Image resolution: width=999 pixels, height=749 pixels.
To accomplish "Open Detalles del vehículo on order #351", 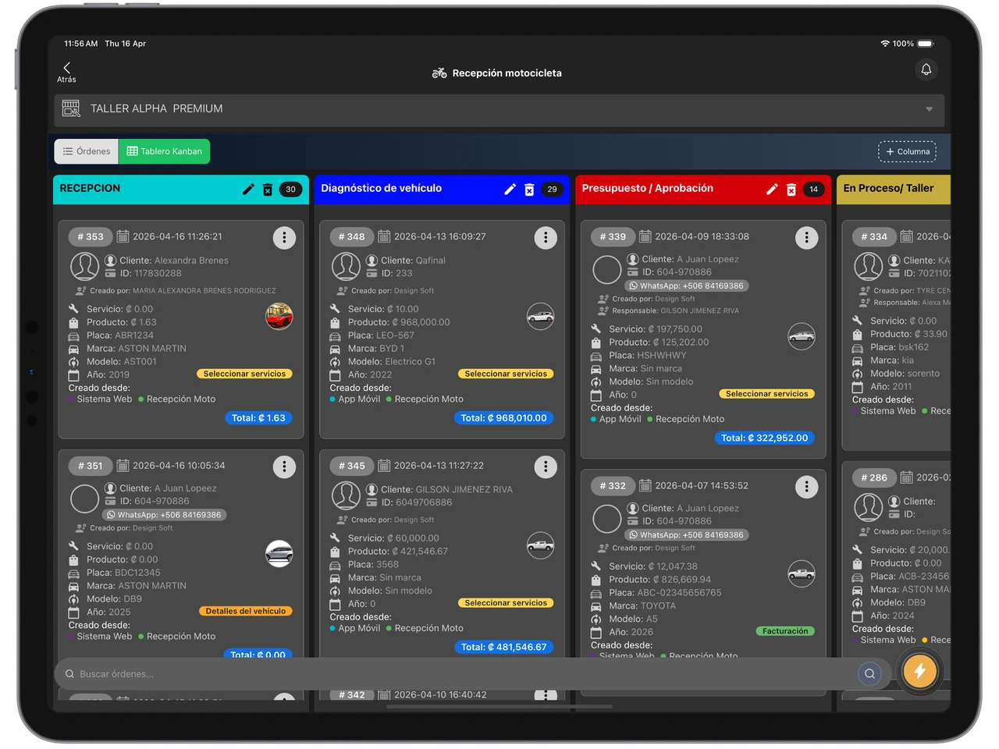I will (245, 611).
